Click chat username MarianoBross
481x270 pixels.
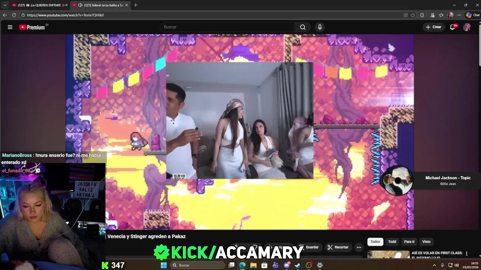point(17,155)
